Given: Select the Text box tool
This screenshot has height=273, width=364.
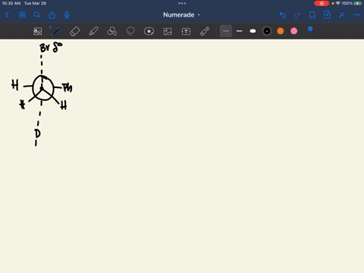Looking at the screenshot, I should tap(186, 31).
